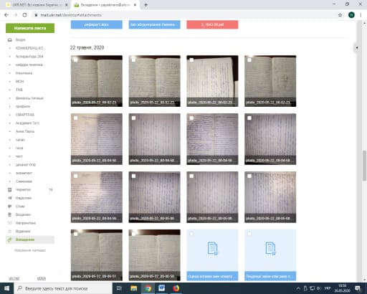Open the folder management link below the sidebar

30,250
